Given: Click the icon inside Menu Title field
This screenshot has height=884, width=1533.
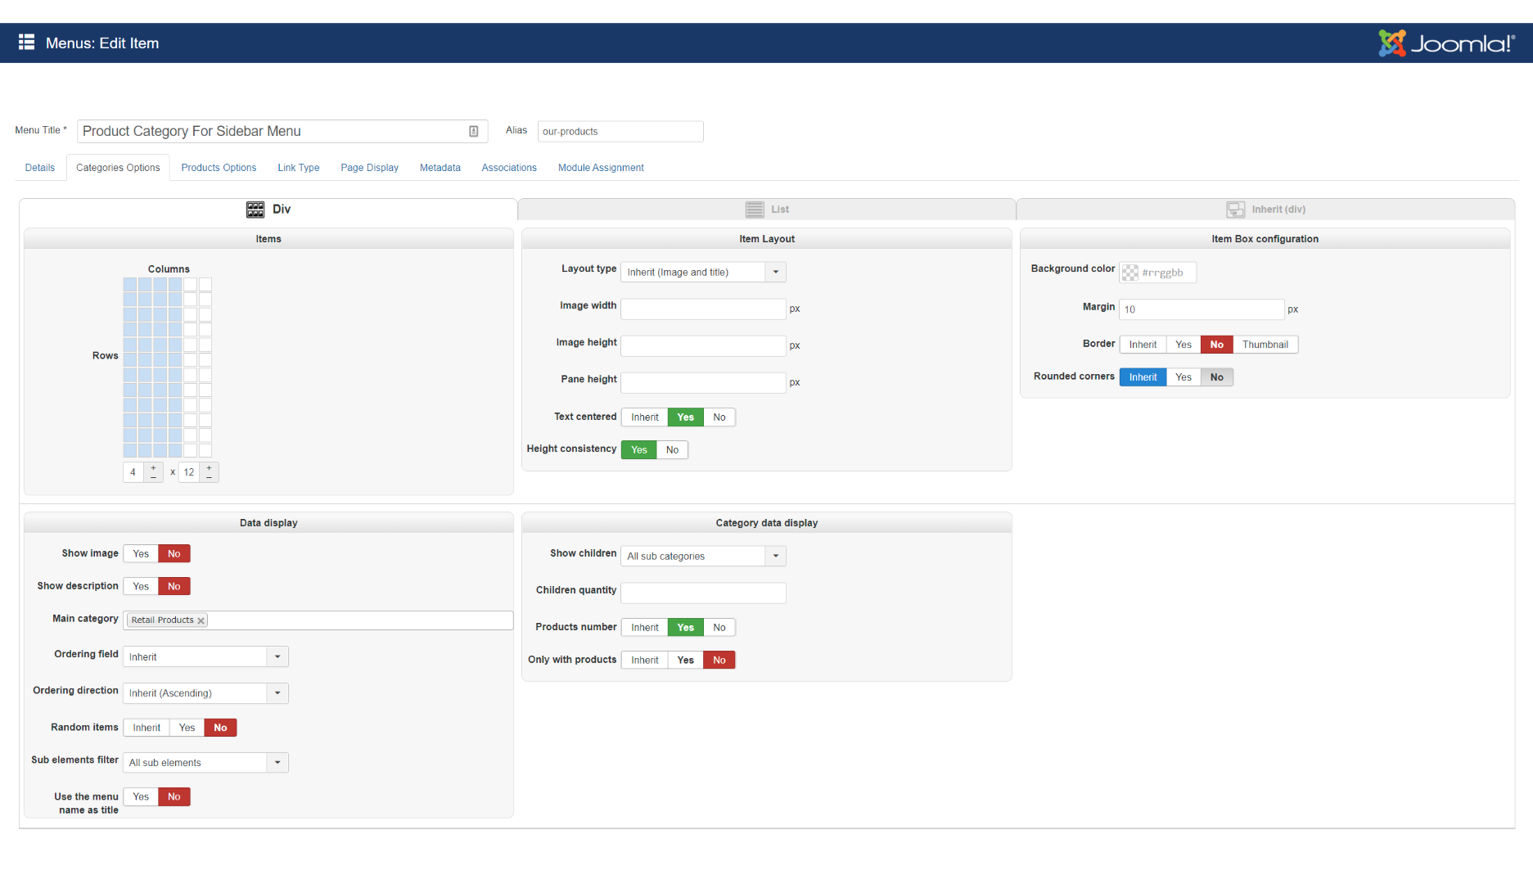Looking at the screenshot, I should click(473, 131).
